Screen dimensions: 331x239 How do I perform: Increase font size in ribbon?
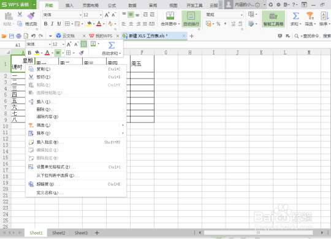click(107, 15)
